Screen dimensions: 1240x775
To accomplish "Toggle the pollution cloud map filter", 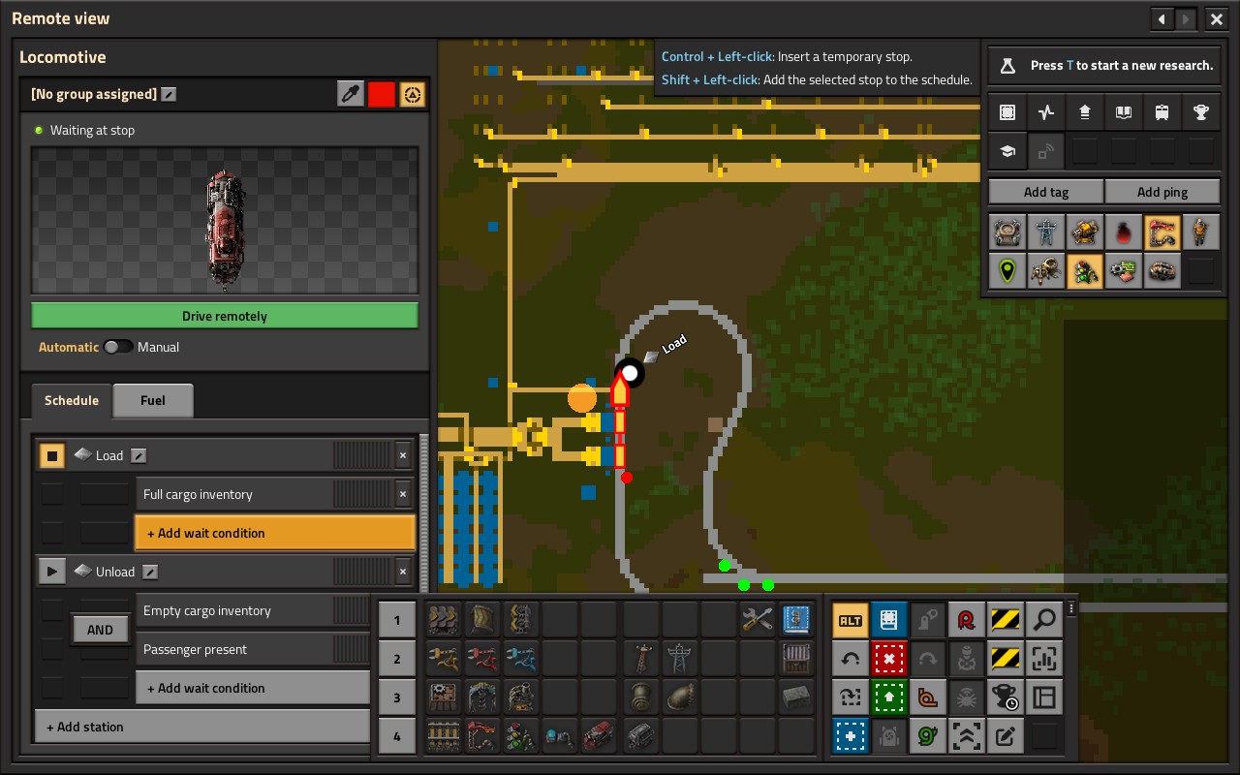I will pyautogui.click(x=1124, y=232).
